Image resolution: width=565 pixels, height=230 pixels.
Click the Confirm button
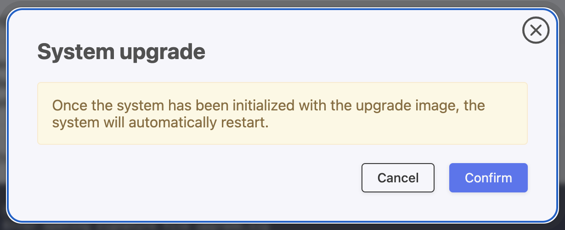(488, 178)
